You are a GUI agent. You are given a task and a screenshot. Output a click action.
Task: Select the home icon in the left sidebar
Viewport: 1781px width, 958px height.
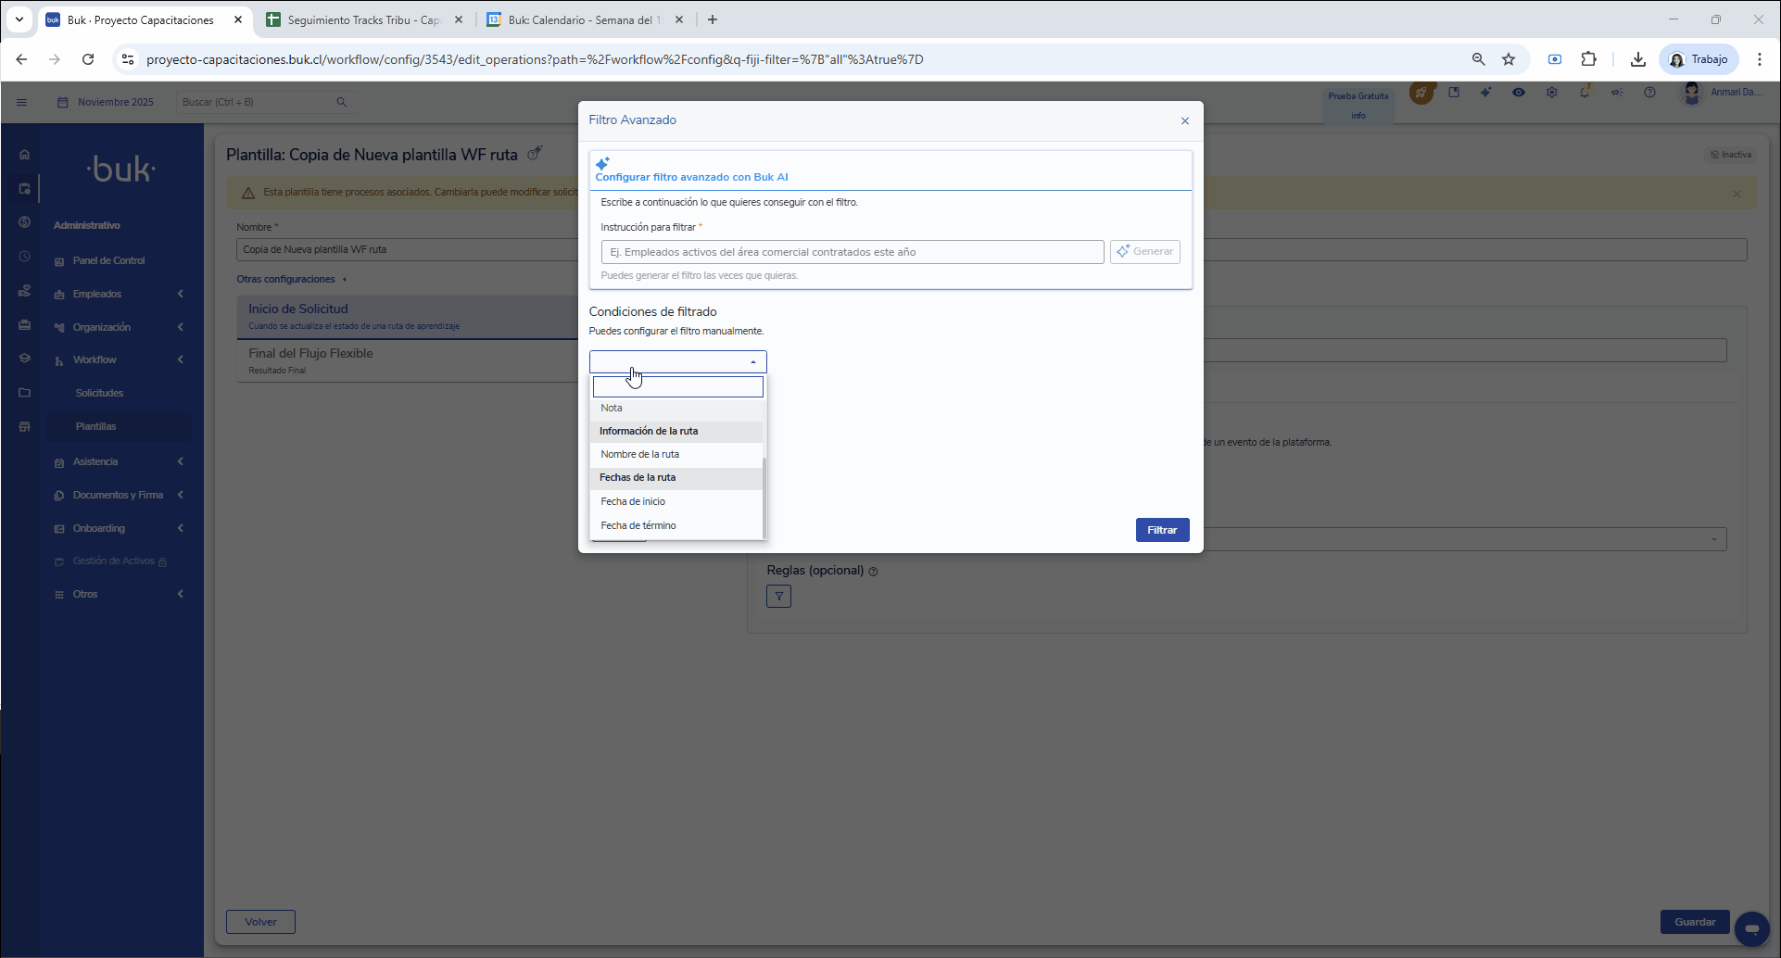(23, 154)
